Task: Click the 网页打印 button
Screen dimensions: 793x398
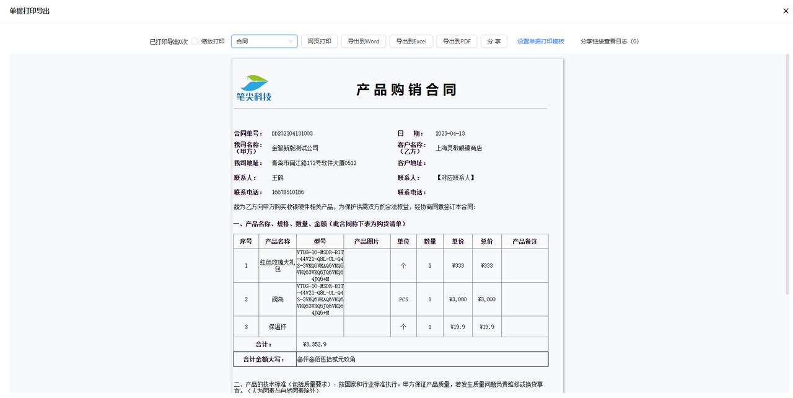Action: 319,42
